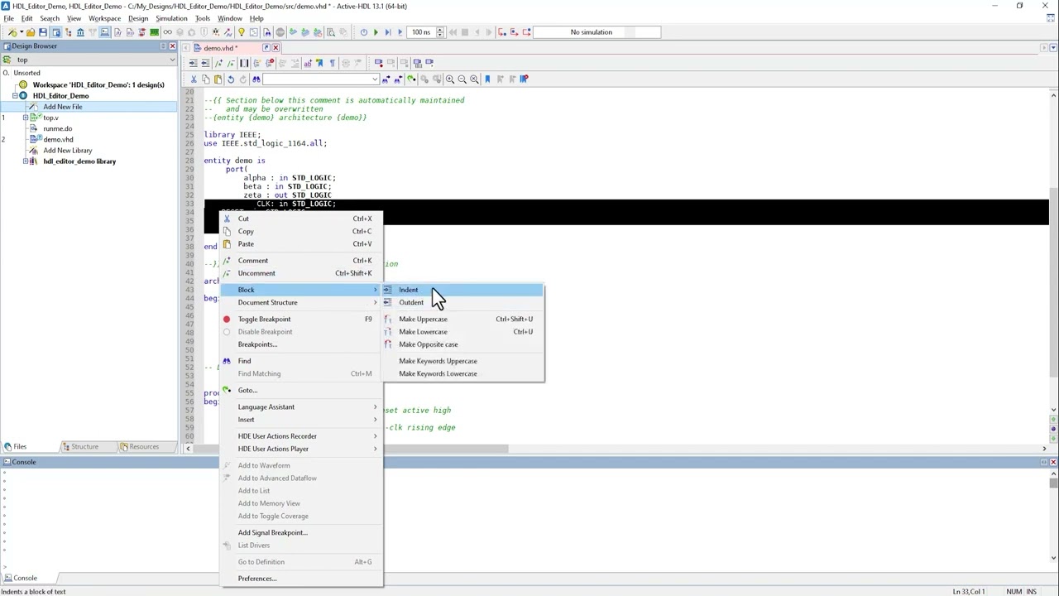Click the Copy icon in editor toolbar
The height and width of the screenshot is (596, 1059).
click(205, 79)
